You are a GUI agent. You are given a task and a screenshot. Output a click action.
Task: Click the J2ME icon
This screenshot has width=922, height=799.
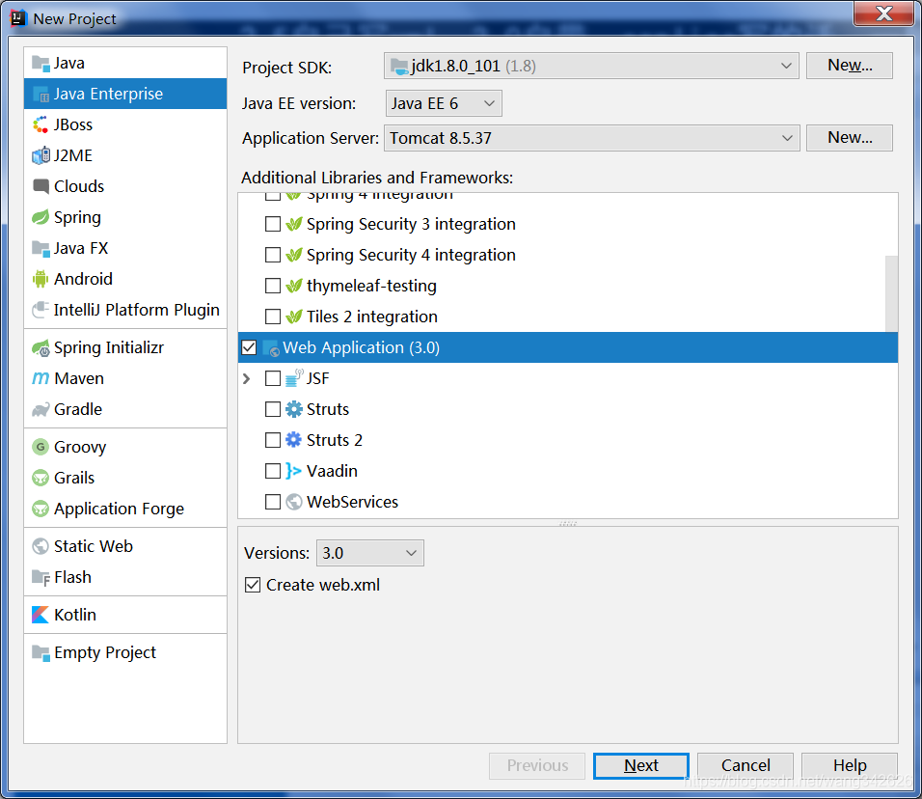coord(41,155)
